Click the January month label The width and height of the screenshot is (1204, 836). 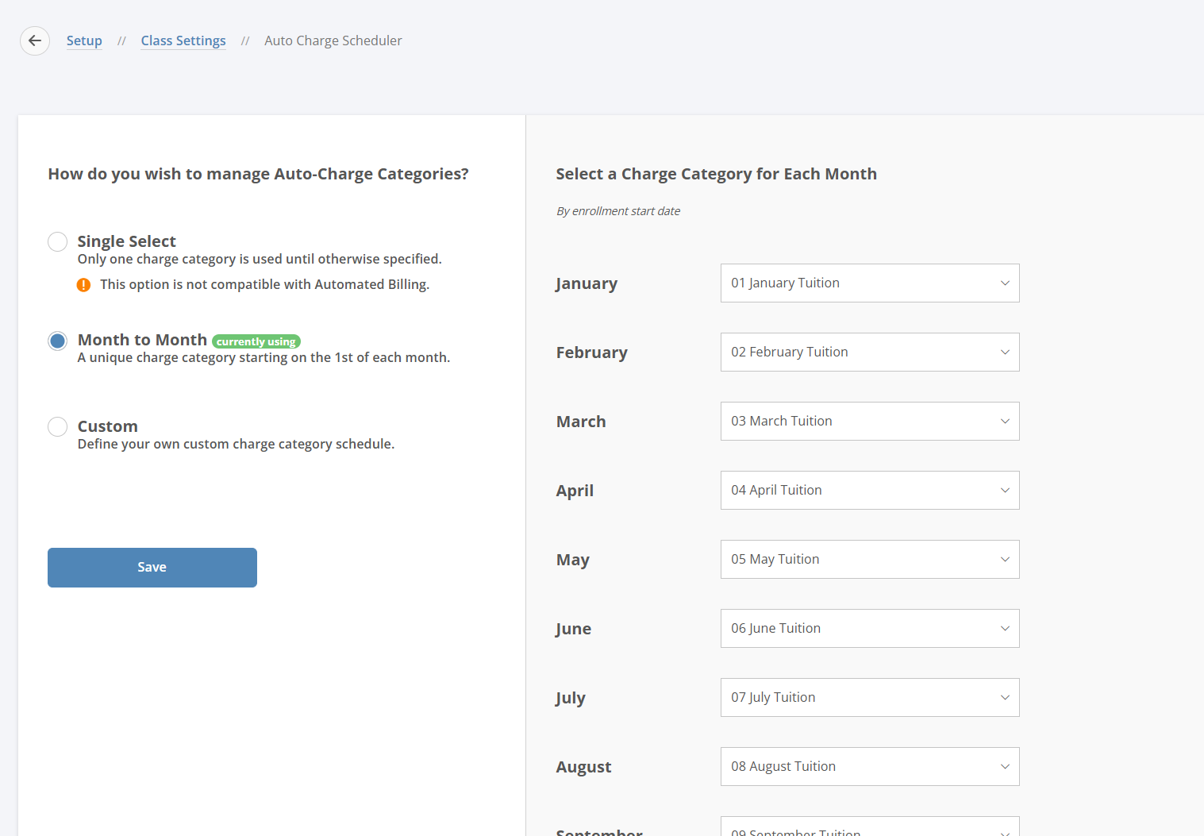click(x=587, y=284)
